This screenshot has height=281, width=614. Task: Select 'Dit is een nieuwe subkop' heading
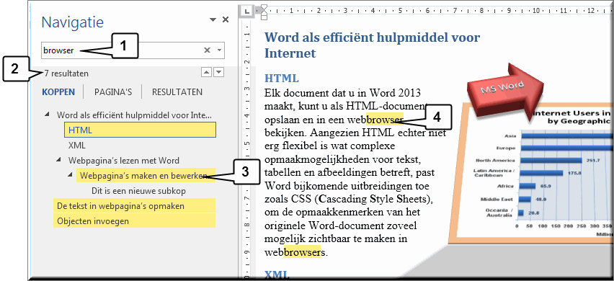(x=138, y=191)
